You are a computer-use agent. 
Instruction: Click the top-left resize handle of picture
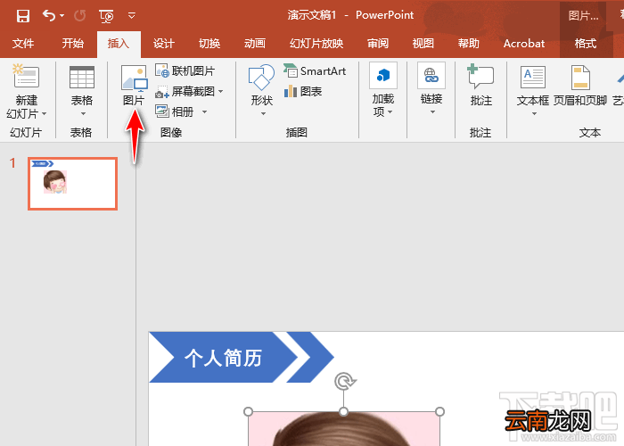pos(248,411)
